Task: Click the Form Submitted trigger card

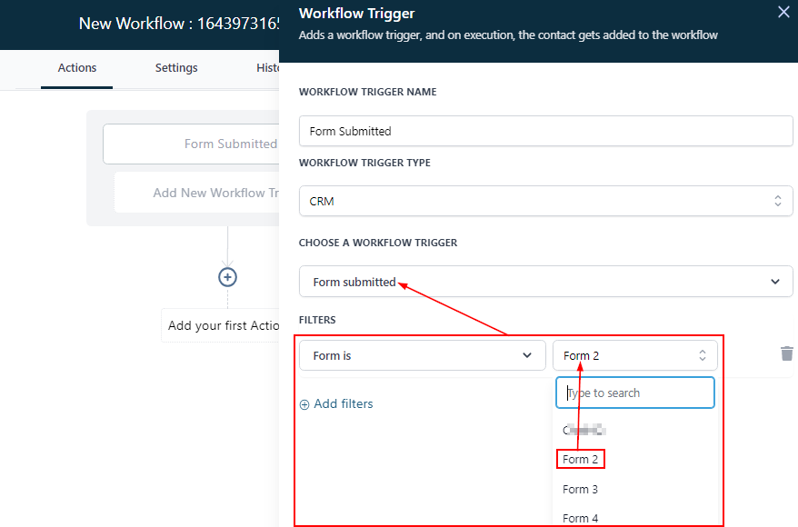Action: point(192,144)
